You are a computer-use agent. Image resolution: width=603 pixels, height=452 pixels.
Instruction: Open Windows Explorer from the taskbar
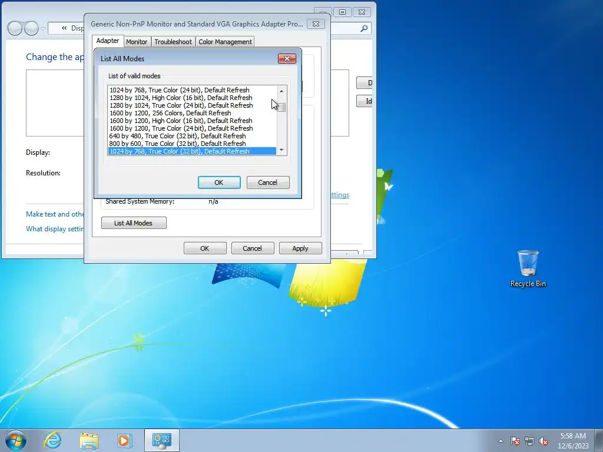pyautogui.click(x=88, y=440)
